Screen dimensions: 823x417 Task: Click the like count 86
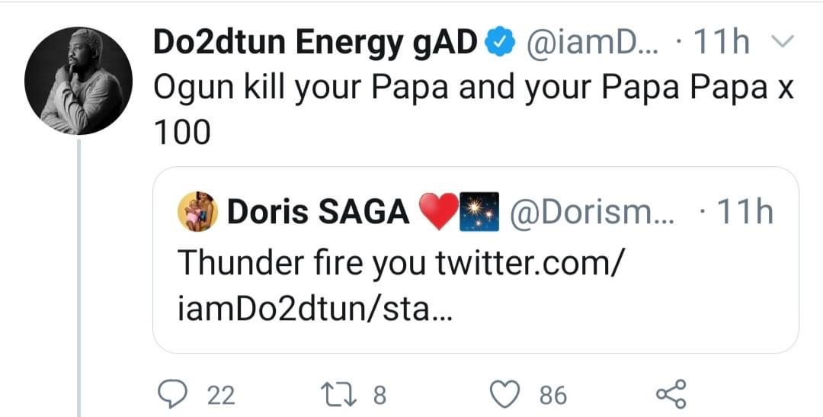pyautogui.click(x=553, y=394)
